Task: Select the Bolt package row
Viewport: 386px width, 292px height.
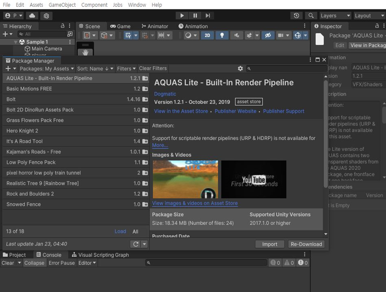Action: pyautogui.click(x=76, y=99)
